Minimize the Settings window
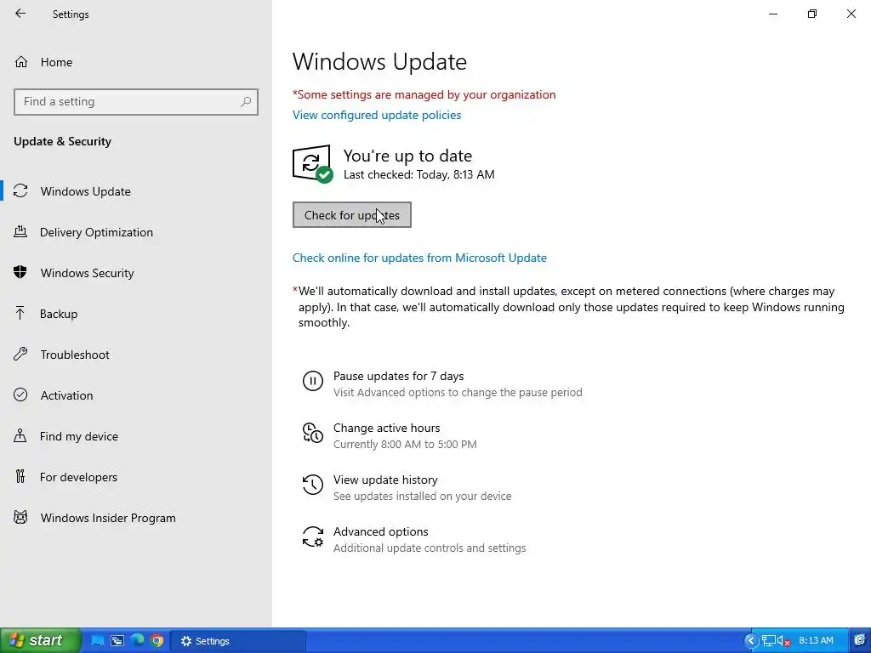Image resolution: width=871 pixels, height=653 pixels. [773, 14]
